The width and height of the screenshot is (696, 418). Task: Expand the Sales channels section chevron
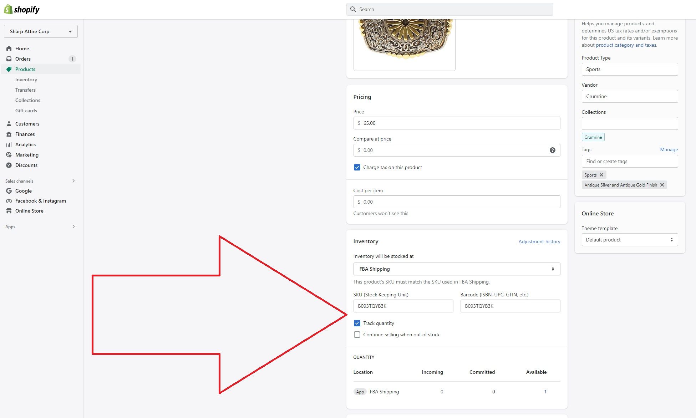(73, 181)
